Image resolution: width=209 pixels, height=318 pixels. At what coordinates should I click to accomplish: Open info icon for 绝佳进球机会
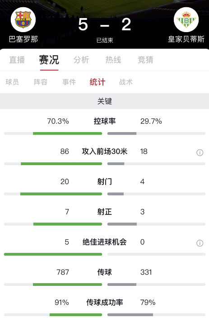click(200, 243)
